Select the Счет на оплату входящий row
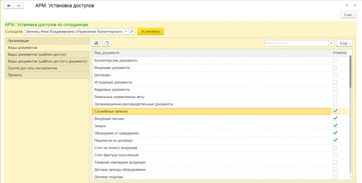 pyautogui.click(x=221, y=148)
